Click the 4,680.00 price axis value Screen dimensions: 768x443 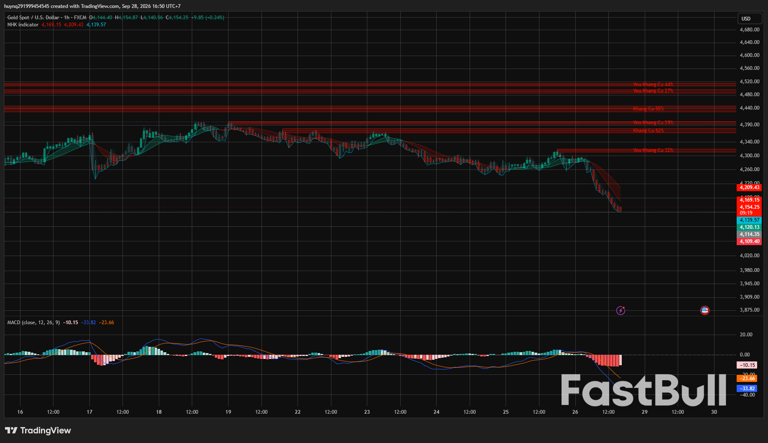(750, 30)
